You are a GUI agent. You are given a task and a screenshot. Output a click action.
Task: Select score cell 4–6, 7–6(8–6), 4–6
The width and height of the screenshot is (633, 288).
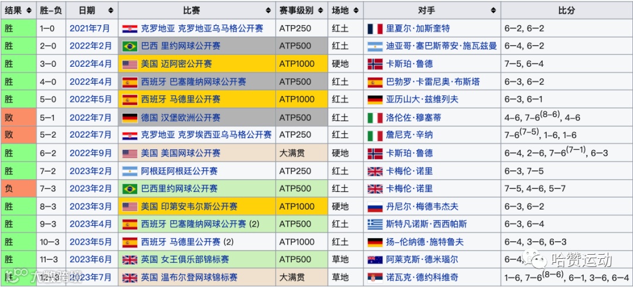pyautogui.click(x=566, y=118)
